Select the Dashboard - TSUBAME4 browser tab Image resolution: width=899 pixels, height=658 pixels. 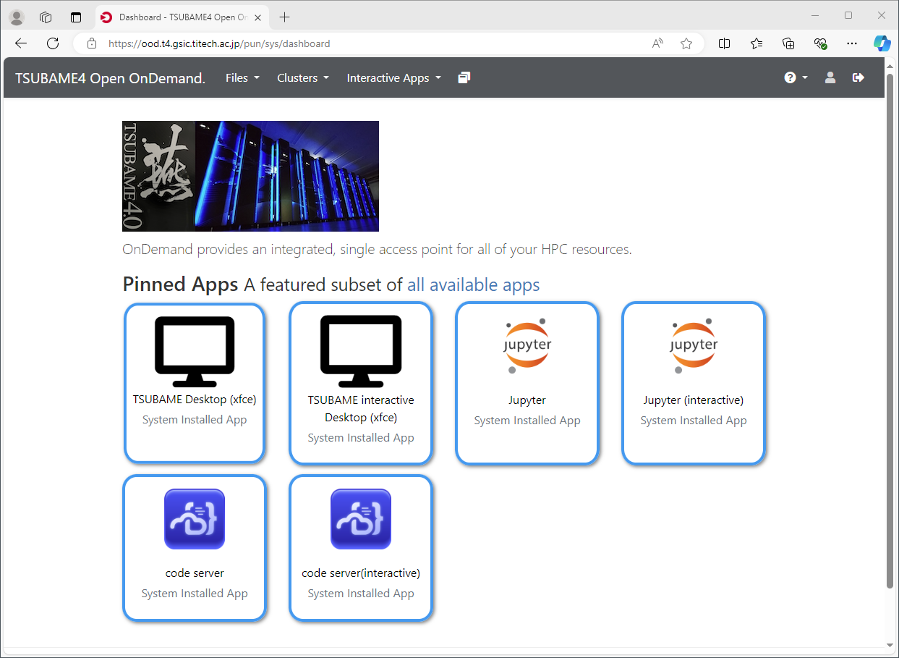(x=182, y=17)
